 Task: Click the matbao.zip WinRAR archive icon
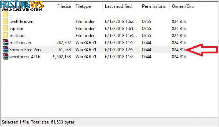click(x=6, y=42)
